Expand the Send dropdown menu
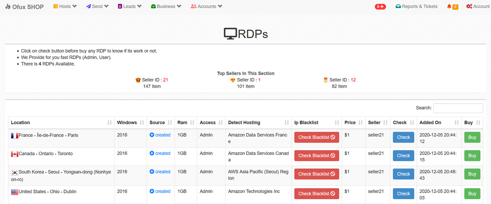The height and width of the screenshot is (204, 491). click(x=97, y=7)
